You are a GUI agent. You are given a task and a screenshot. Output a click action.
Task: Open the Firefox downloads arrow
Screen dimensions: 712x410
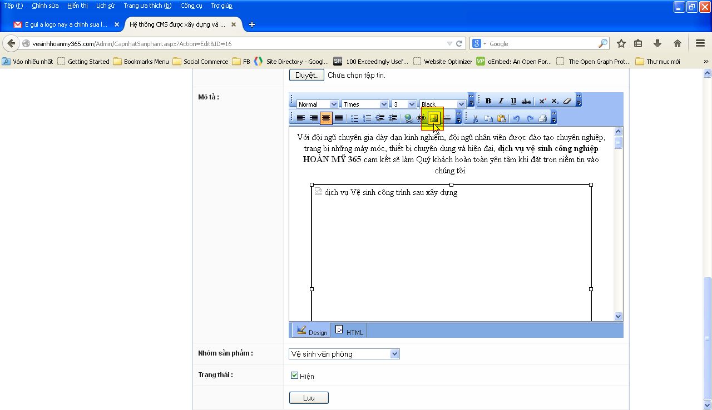[657, 43]
